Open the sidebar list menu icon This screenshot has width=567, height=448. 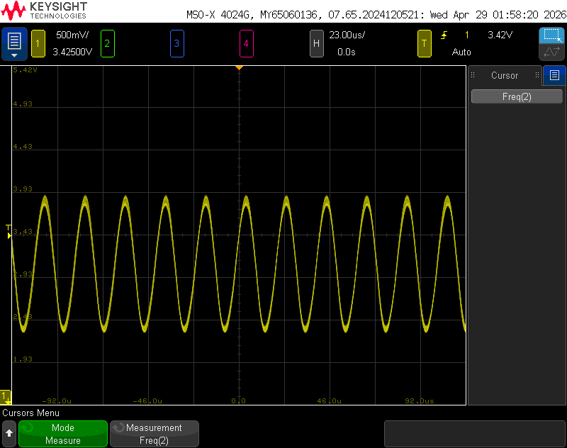pyautogui.click(x=554, y=75)
